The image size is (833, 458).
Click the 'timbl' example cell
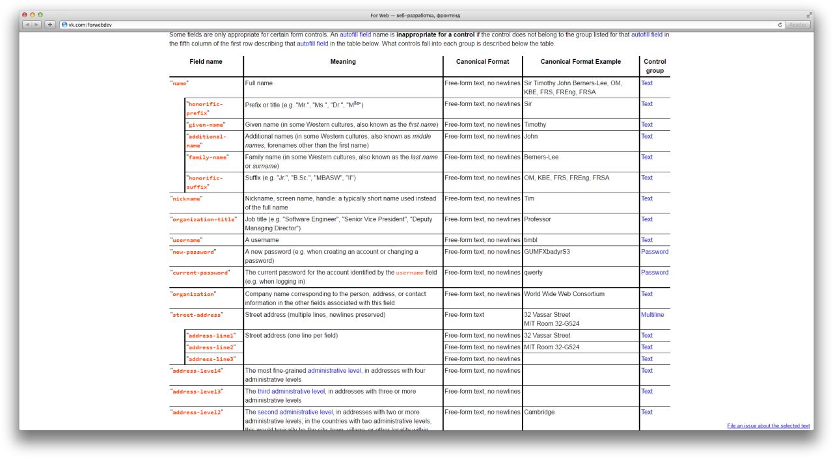tap(580, 241)
